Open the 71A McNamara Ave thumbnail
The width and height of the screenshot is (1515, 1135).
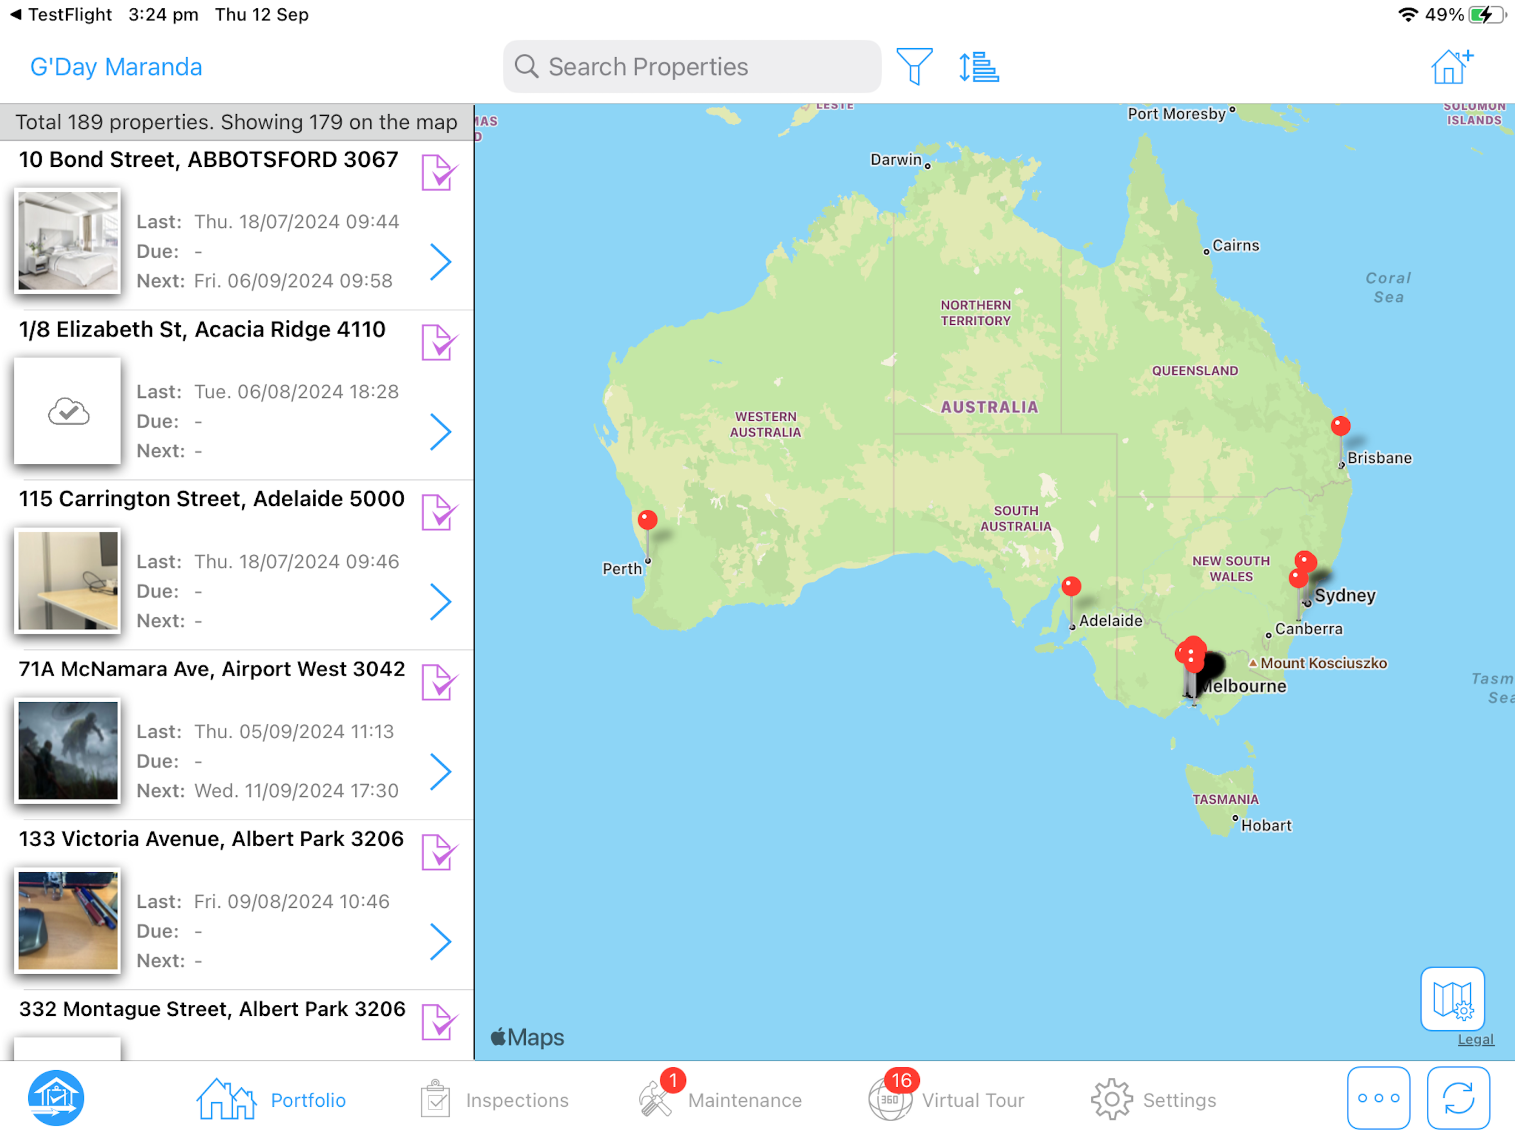[68, 750]
